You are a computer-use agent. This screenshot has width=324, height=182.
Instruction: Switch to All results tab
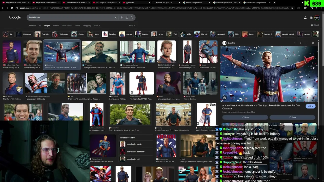pyautogui.click(x=40, y=26)
